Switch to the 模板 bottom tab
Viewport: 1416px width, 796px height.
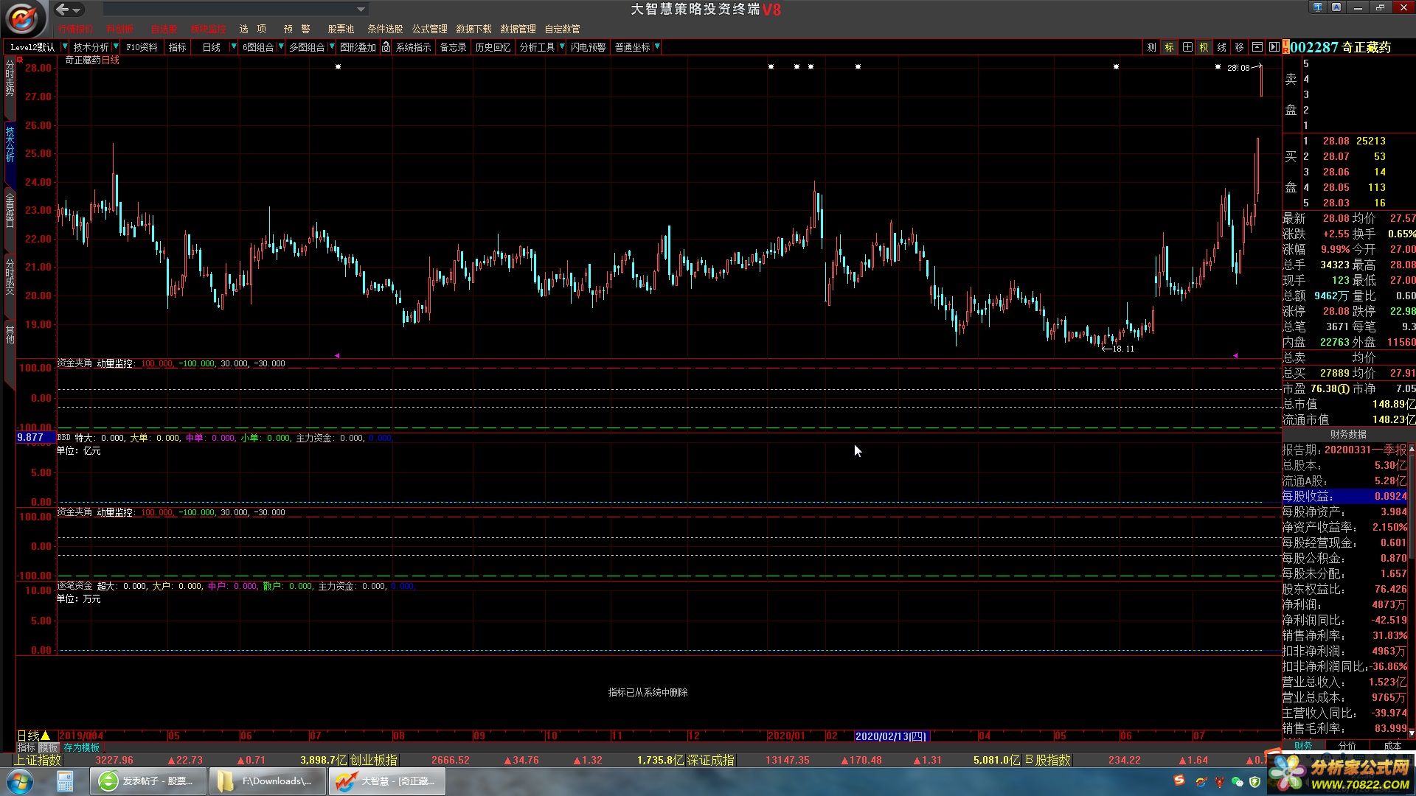point(48,747)
